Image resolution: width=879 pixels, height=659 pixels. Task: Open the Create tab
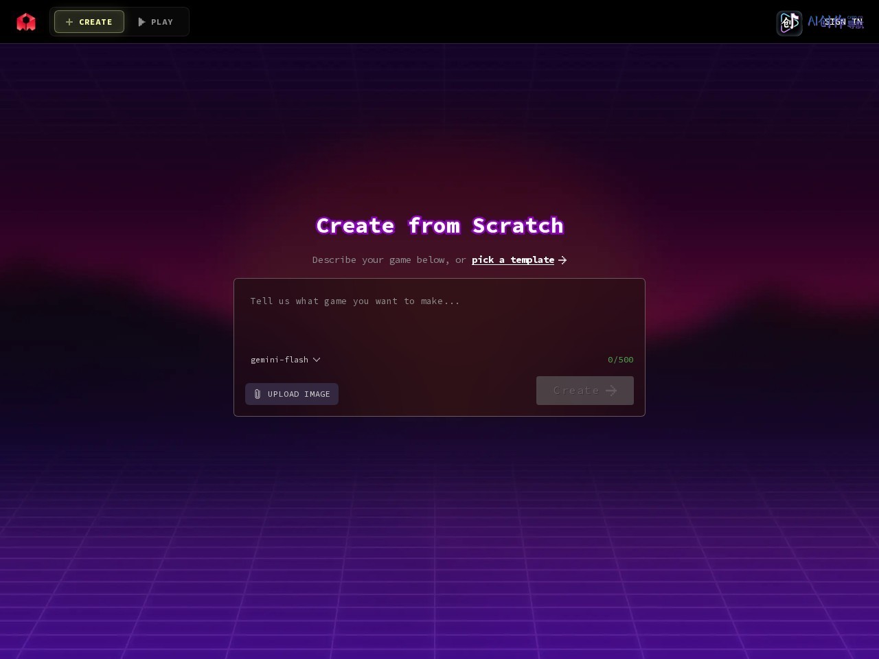point(89,22)
